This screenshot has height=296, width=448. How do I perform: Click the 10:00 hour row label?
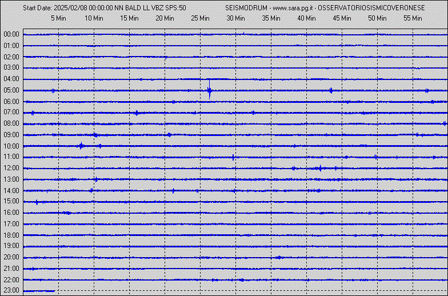[11, 146]
